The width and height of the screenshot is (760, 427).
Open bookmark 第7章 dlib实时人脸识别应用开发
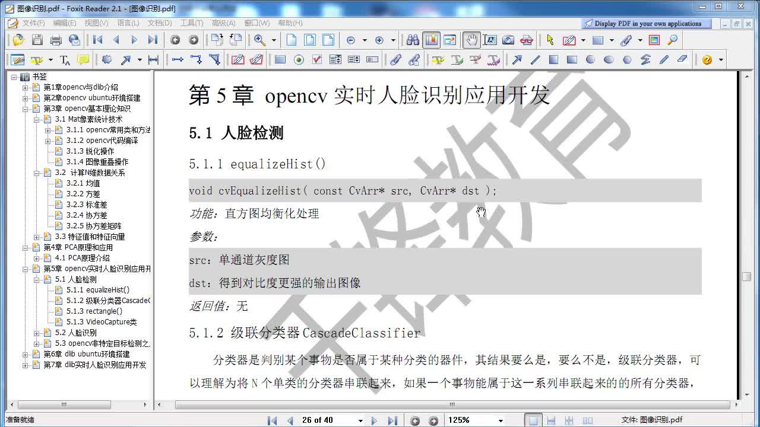[94, 365]
